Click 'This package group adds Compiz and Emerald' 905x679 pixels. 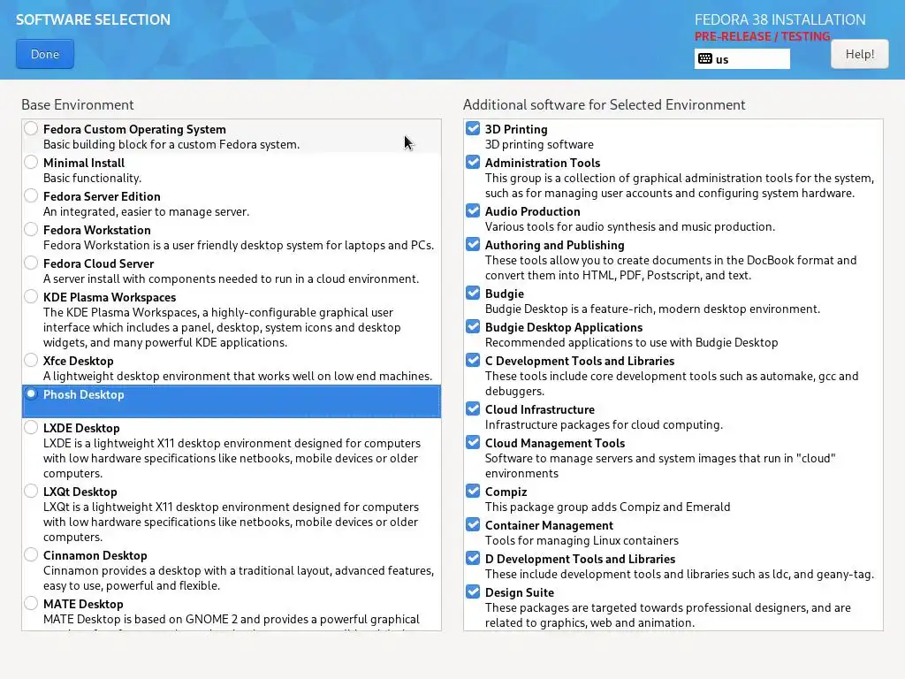608,507
